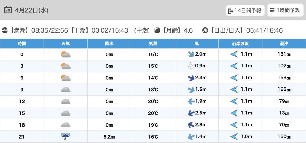Select the 気温 column header
Image resolution: width=306 pixels, height=143 pixels.
(x=153, y=44)
